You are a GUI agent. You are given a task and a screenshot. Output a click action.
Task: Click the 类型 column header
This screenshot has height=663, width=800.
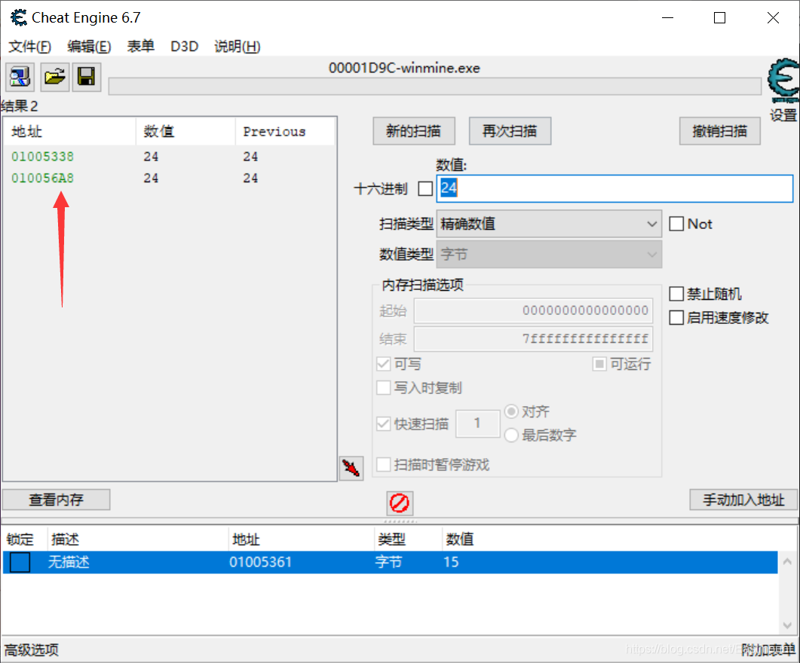pyautogui.click(x=392, y=539)
